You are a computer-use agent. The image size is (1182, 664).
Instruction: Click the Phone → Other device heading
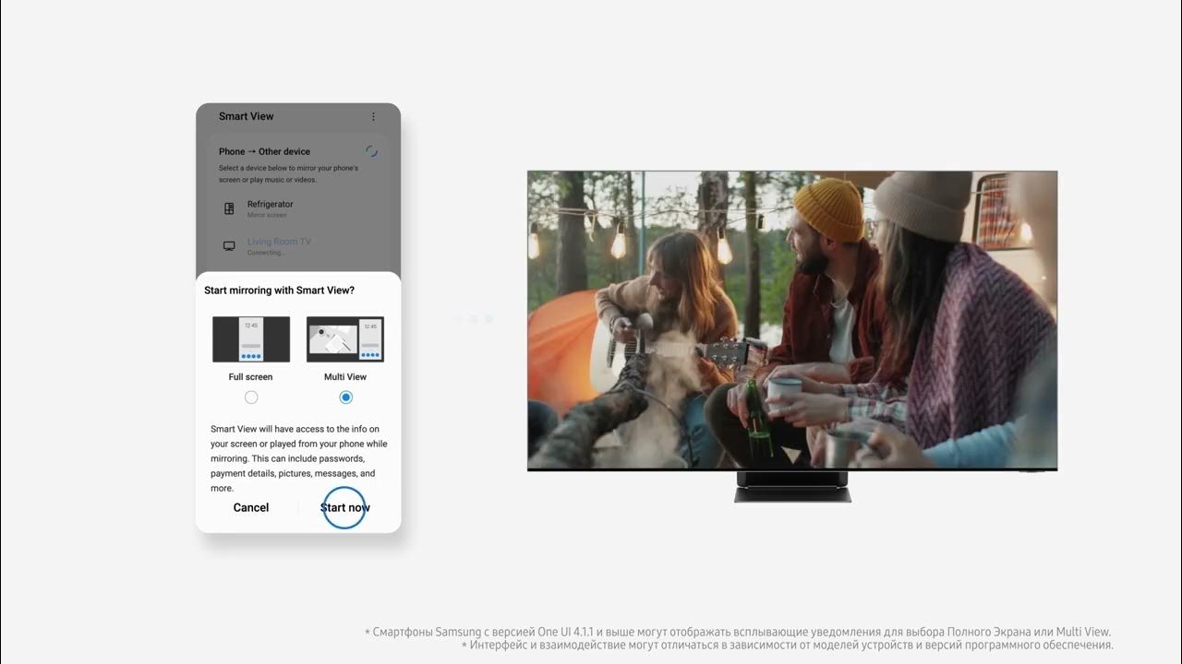[264, 151]
